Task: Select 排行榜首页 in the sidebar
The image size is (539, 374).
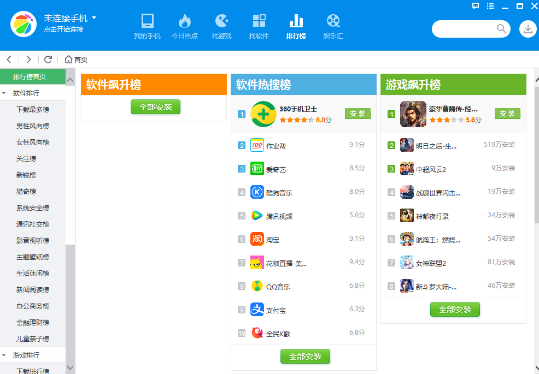Action: tap(33, 76)
